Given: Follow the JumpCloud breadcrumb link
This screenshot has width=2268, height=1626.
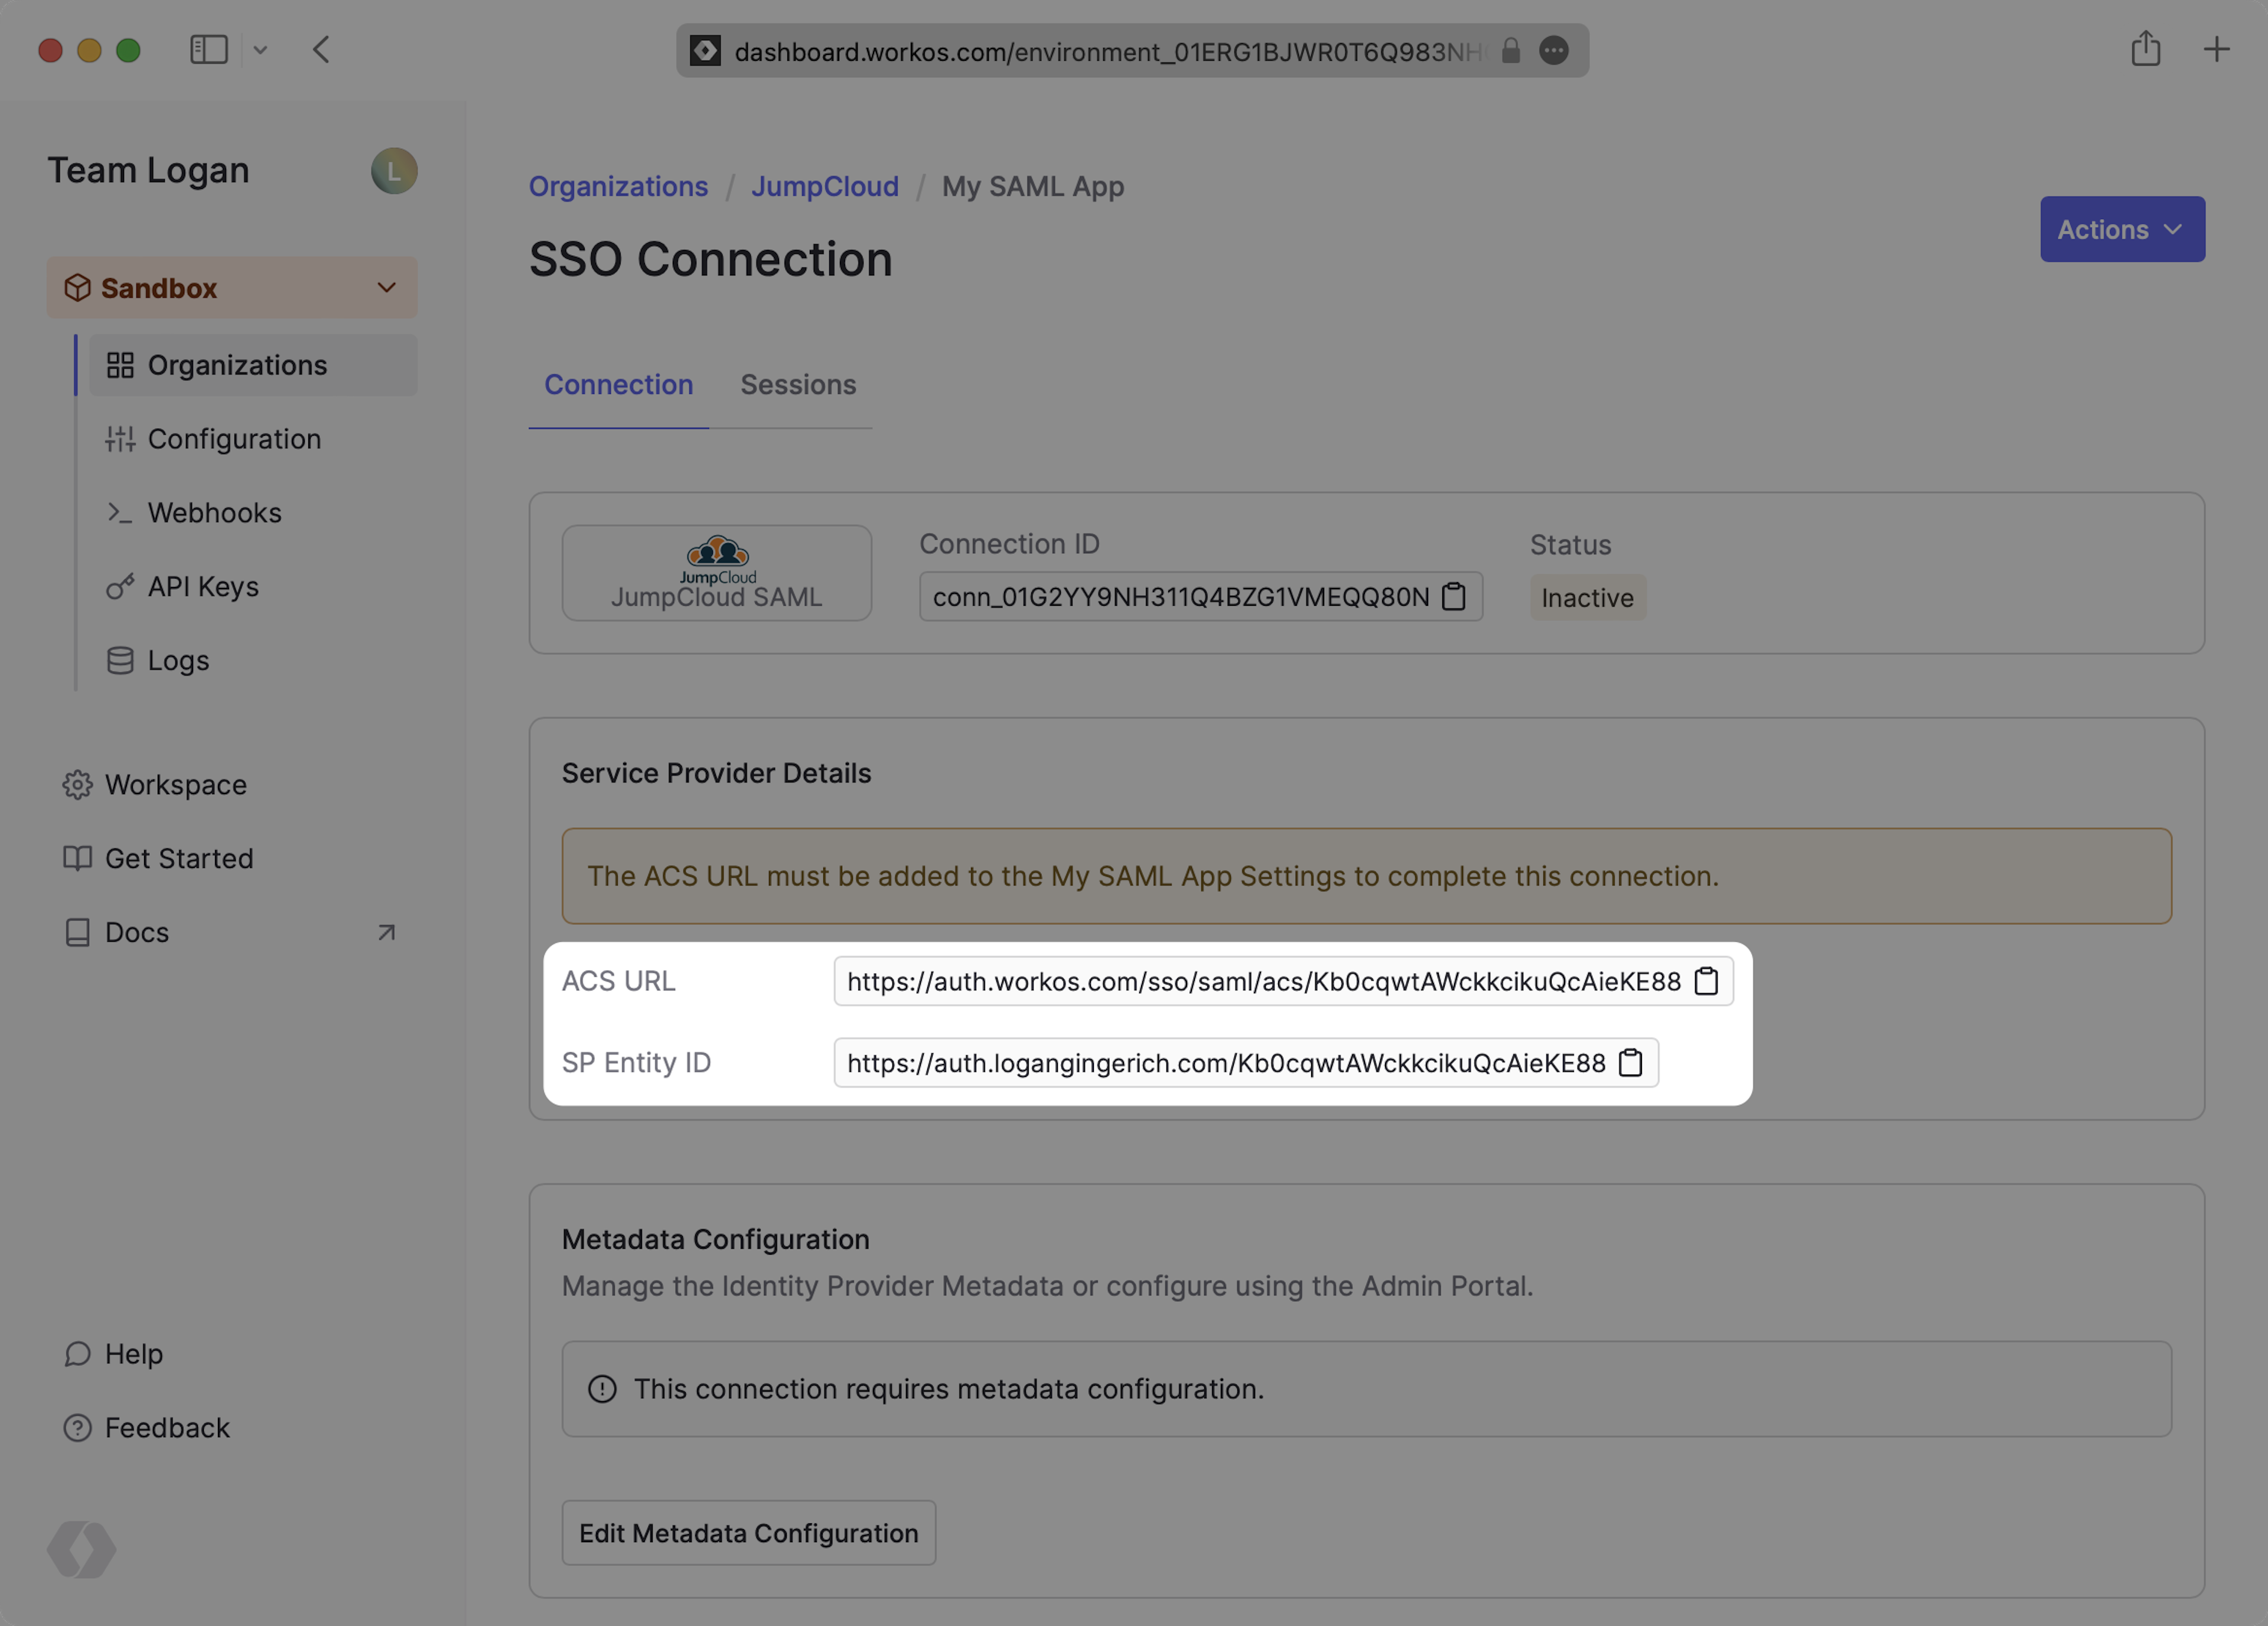Looking at the screenshot, I should tap(824, 186).
